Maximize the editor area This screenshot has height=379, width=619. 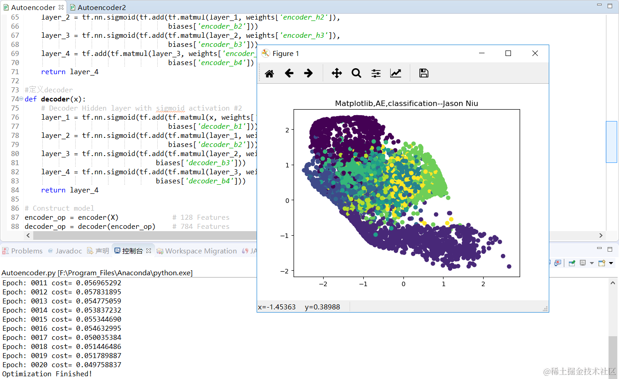pyautogui.click(x=610, y=6)
